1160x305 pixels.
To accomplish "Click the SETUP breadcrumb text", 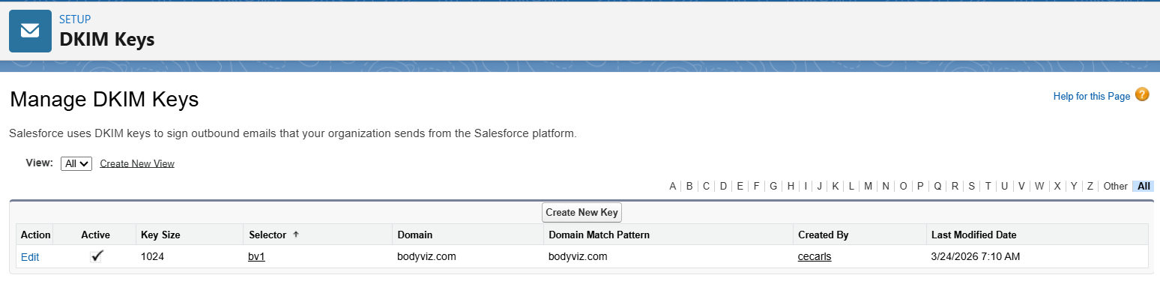I will (x=75, y=19).
